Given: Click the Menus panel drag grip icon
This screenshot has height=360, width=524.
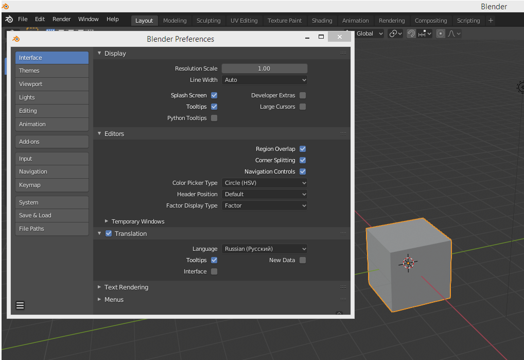Looking at the screenshot, I should [x=343, y=300].
